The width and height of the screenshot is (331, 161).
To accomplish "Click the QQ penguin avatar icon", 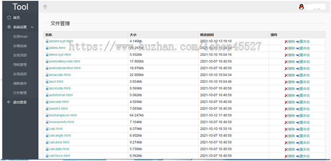I will click(301, 7).
